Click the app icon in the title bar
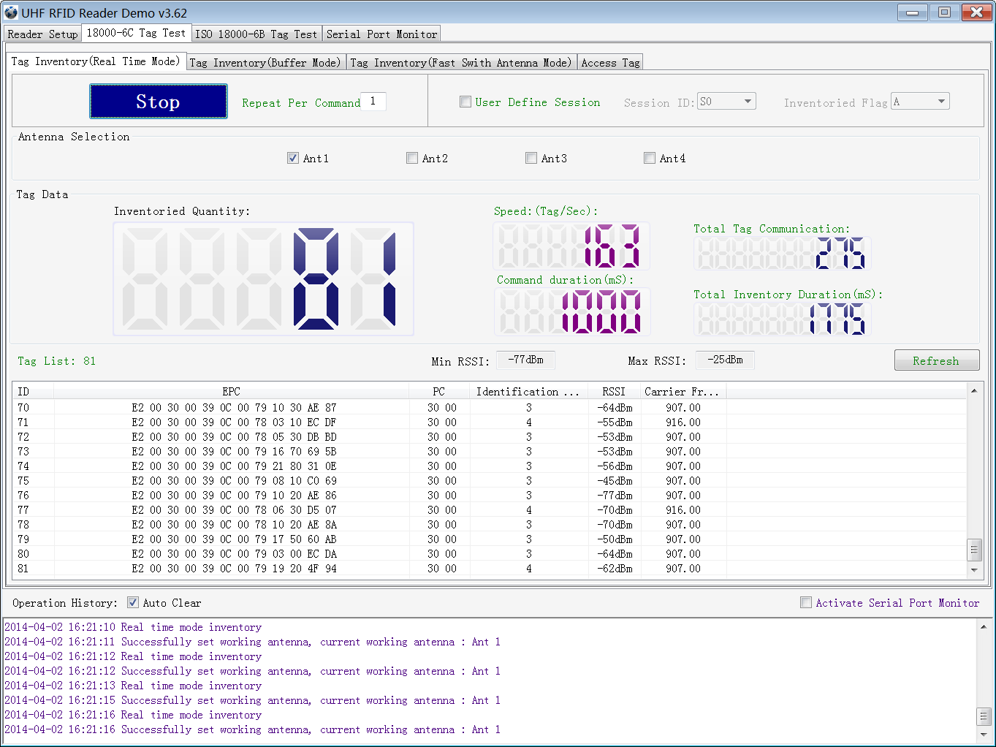Image resolution: width=996 pixels, height=747 pixels. (10, 12)
